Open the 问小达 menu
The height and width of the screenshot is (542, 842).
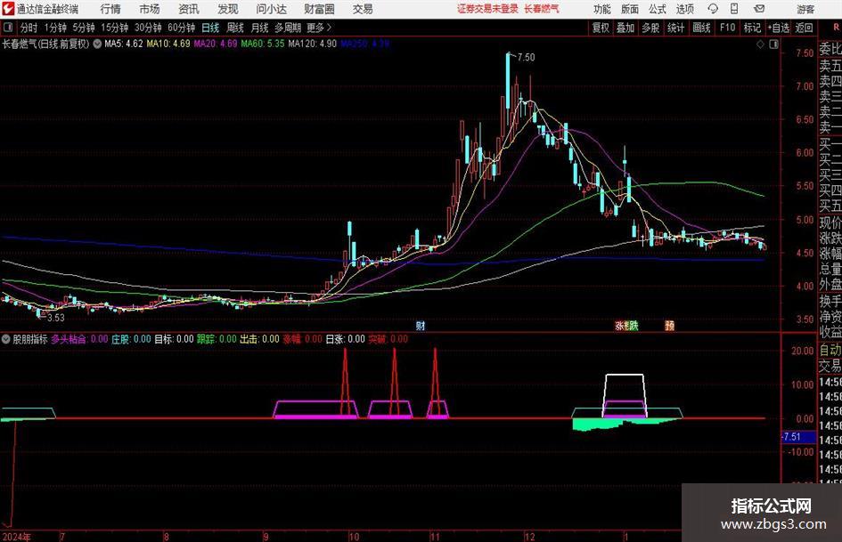coord(271,9)
